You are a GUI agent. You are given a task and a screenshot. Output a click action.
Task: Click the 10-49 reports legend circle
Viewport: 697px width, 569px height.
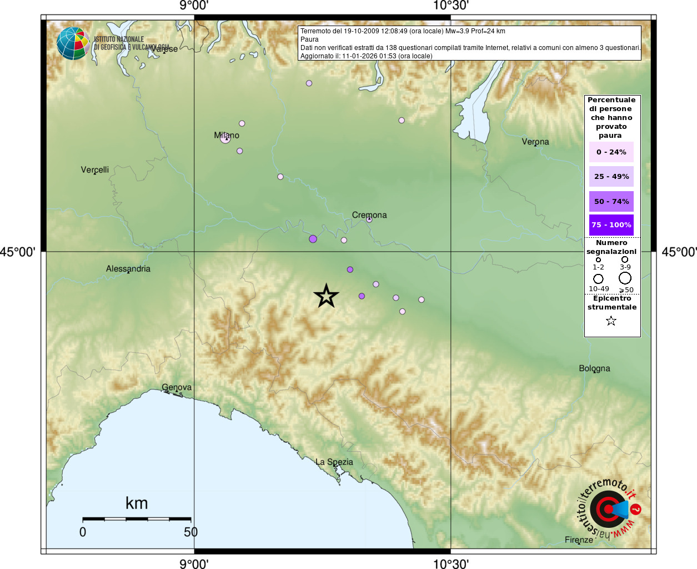click(598, 278)
